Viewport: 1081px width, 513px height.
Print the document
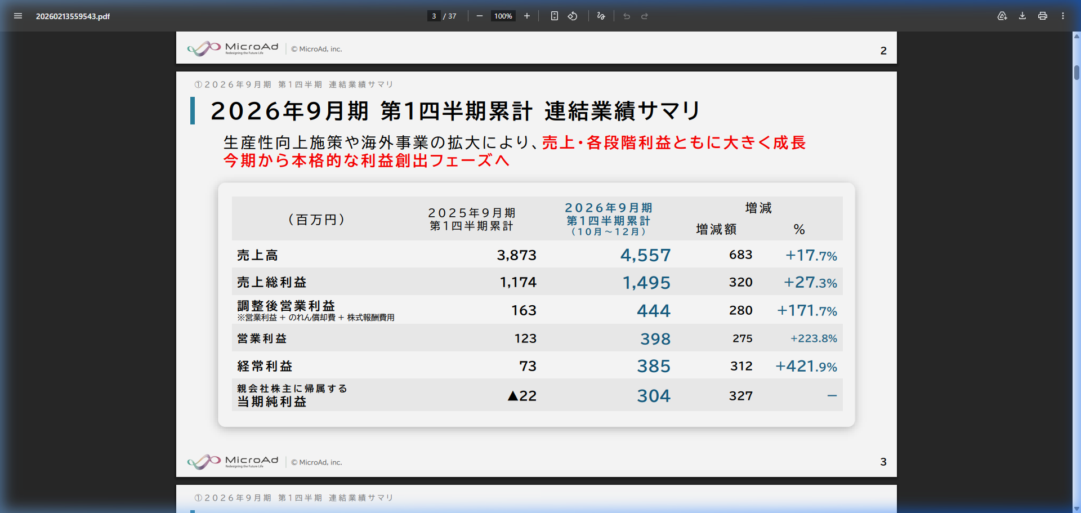pos(1042,16)
